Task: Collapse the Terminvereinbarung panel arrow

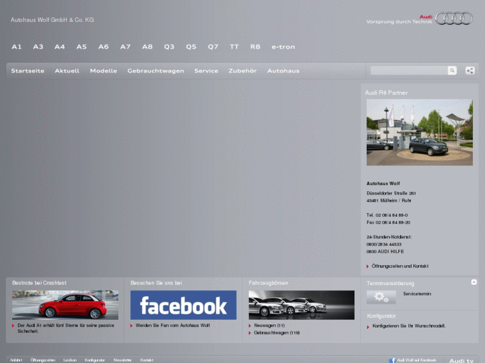Action: (474, 282)
